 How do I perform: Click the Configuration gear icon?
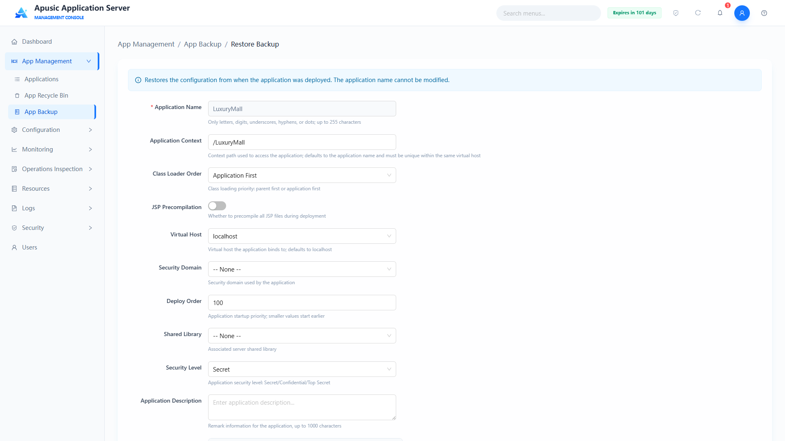click(x=14, y=130)
